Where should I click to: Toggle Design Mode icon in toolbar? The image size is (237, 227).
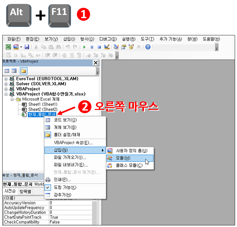tap(107, 47)
